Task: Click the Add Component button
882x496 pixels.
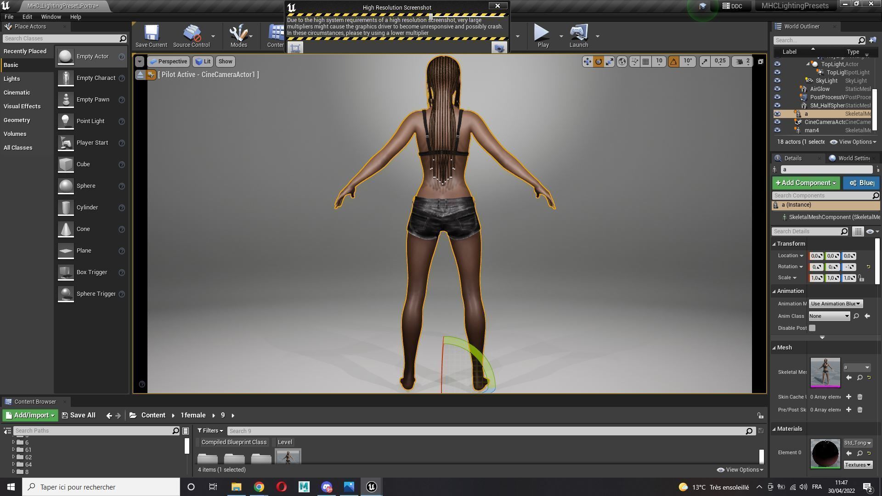Action: coord(806,183)
